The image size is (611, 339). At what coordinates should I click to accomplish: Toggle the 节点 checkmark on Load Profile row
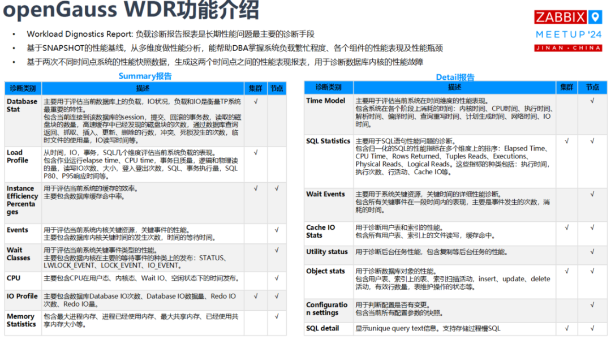pos(277,153)
